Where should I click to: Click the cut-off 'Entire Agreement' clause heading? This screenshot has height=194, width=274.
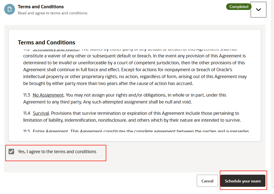coord(50,131)
